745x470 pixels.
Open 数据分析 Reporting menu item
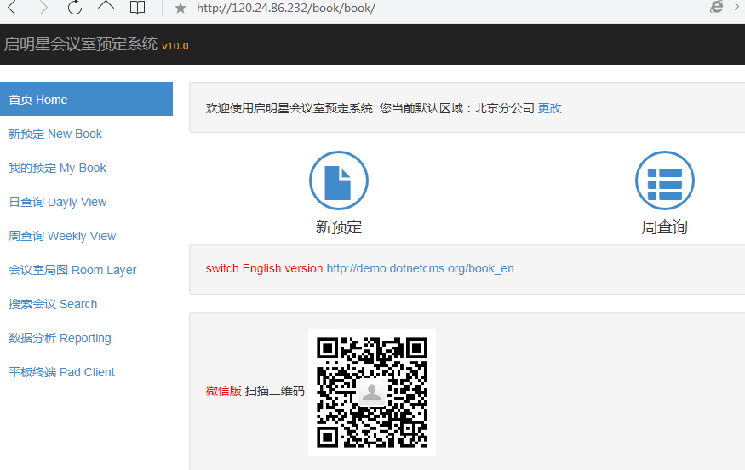(60, 338)
